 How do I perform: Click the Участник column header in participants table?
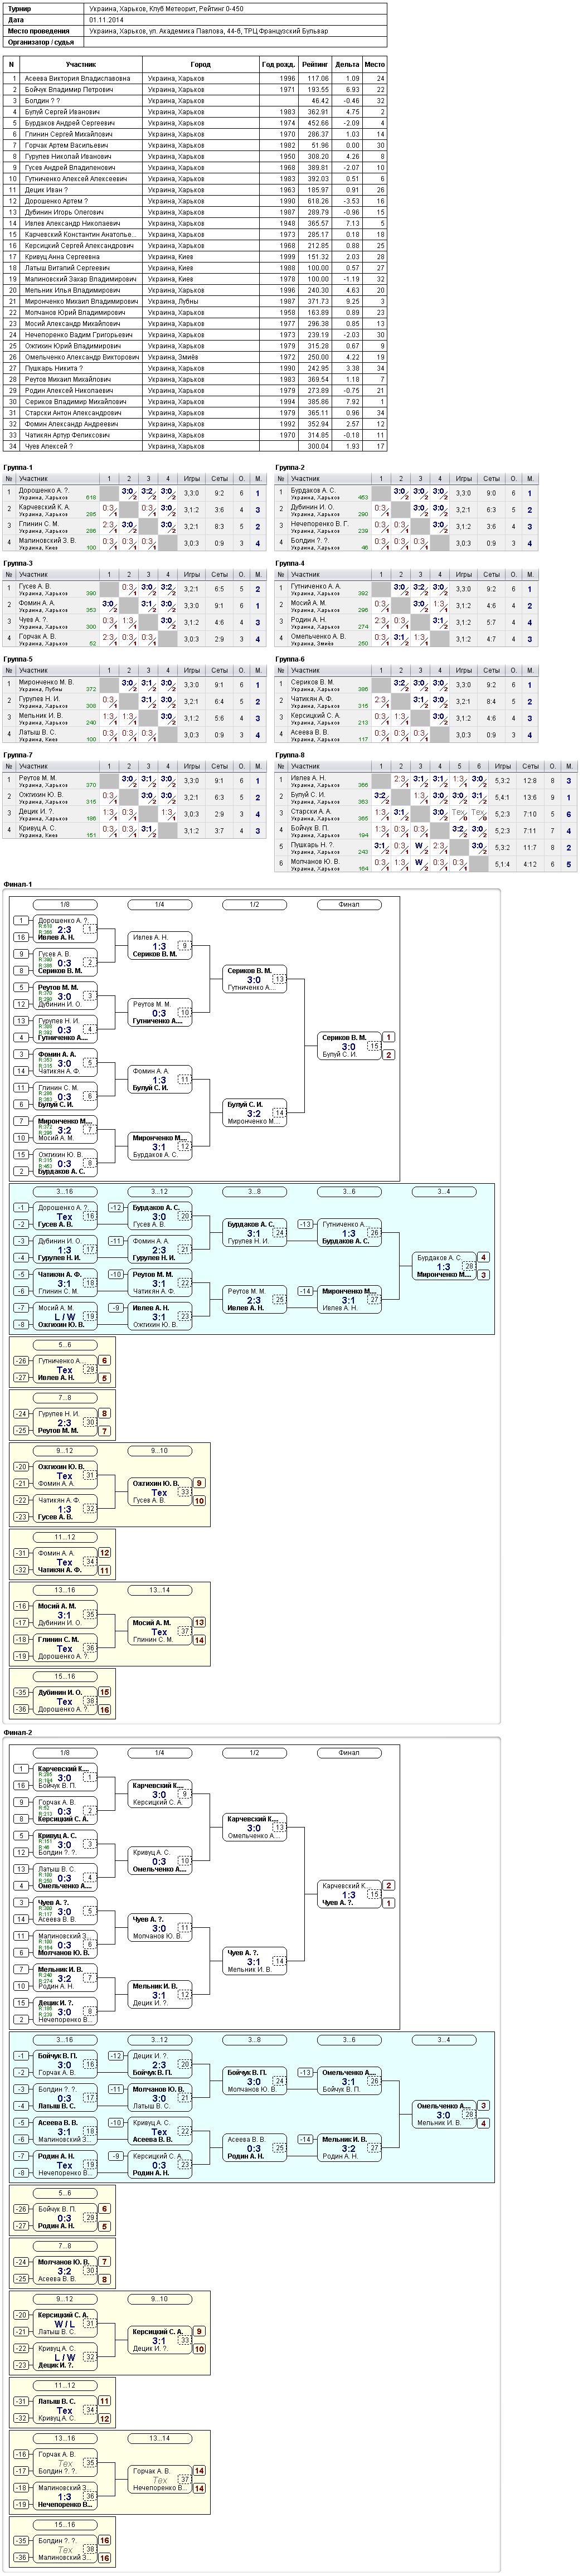point(81,64)
